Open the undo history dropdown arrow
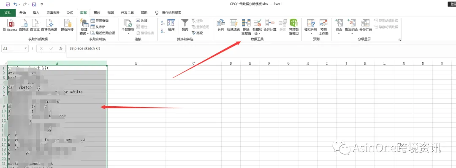456x168 pixels. 19,4
